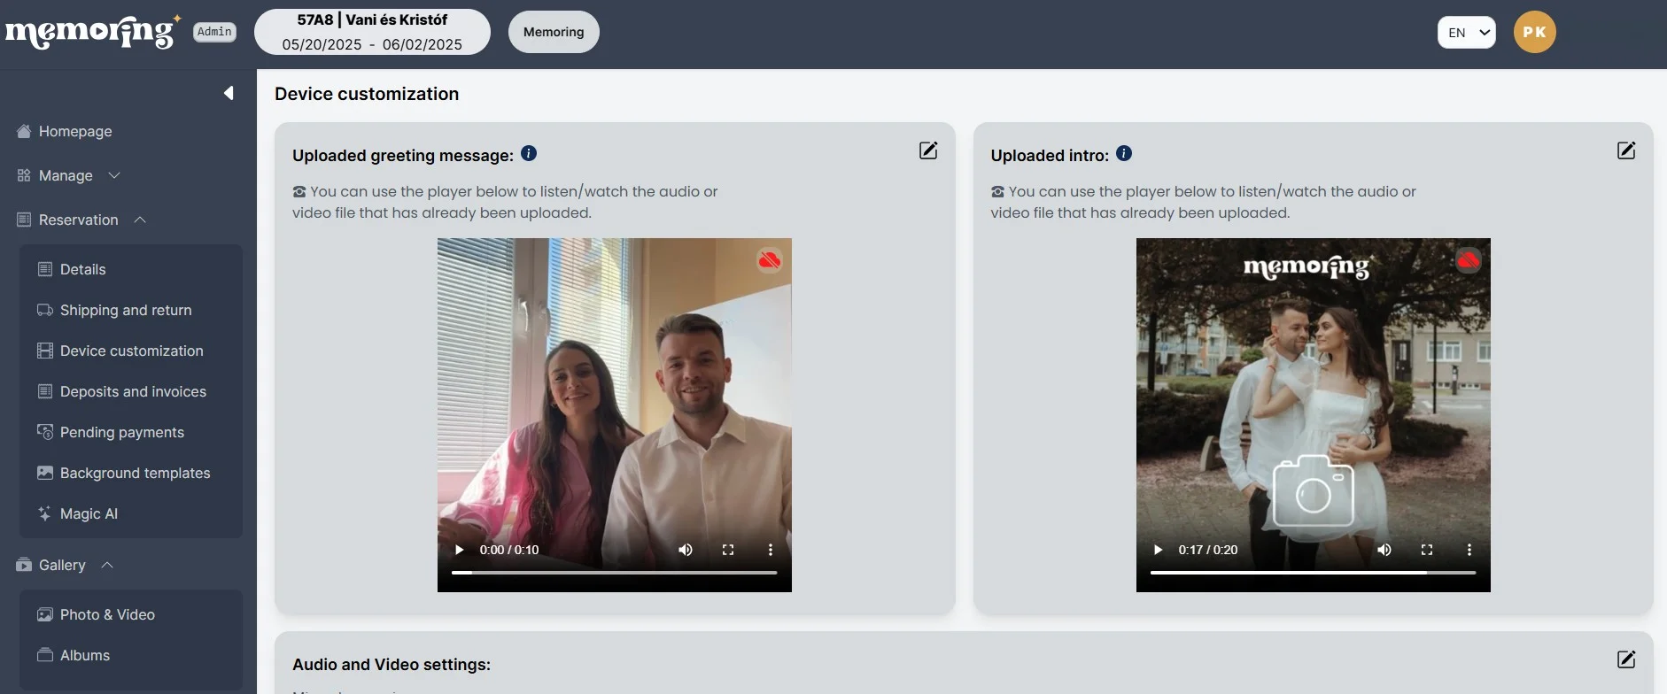This screenshot has height=694, width=1667.
Task: Edit the uploaded intro video
Action: [1625, 150]
